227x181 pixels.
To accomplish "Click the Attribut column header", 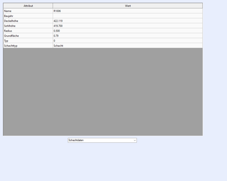I will [x=28, y=6].
